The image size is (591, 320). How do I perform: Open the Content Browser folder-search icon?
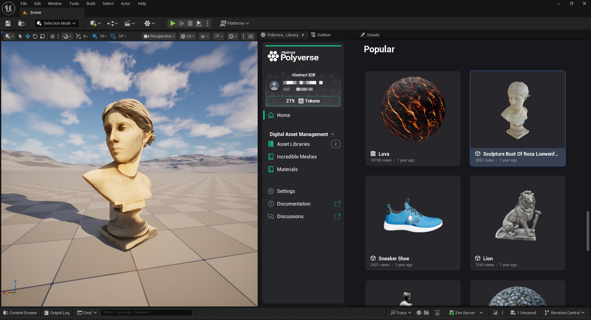pos(21,23)
